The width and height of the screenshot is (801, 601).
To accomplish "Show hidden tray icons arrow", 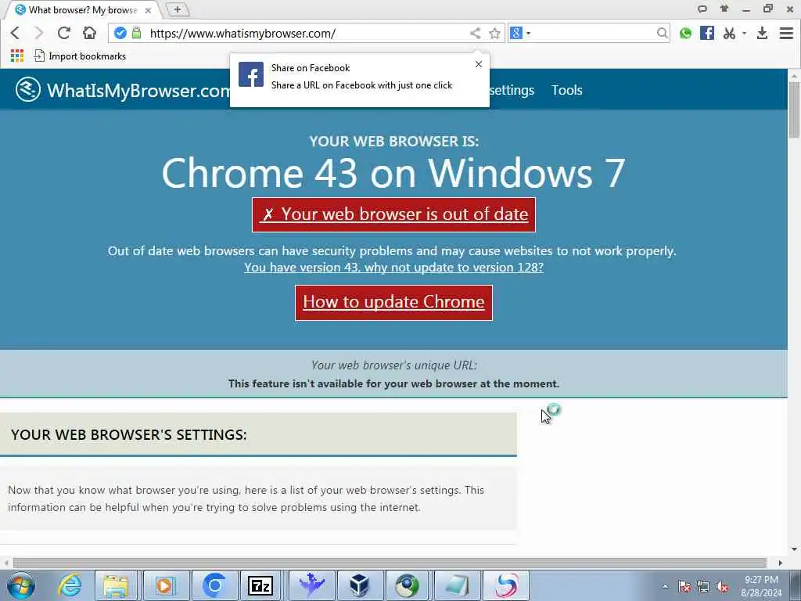I will pyautogui.click(x=665, y=587).
